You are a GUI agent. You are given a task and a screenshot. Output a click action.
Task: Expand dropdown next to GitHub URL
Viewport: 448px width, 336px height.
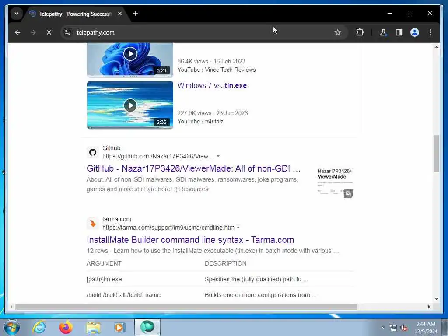[x=218, y=156]
